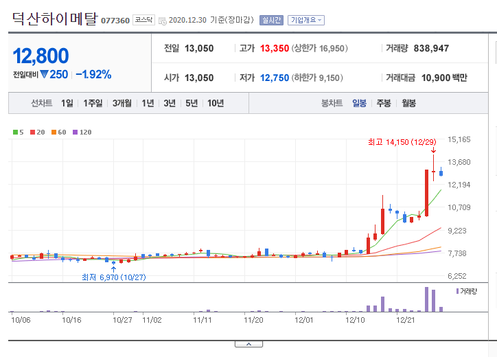Select the 1일 line chart tab

click(x=67, y=103)
